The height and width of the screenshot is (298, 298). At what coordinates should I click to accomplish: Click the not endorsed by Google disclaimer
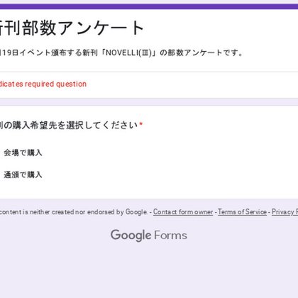point(74,212)
